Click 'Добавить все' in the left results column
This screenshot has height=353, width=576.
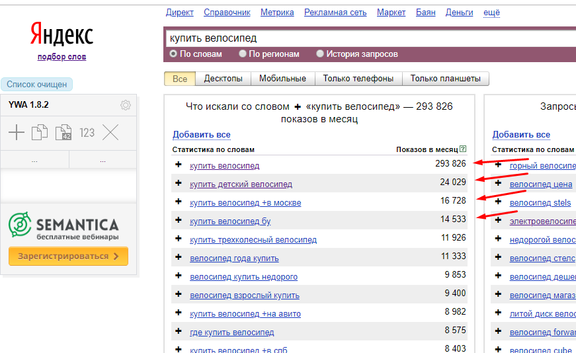click(201, 135)
